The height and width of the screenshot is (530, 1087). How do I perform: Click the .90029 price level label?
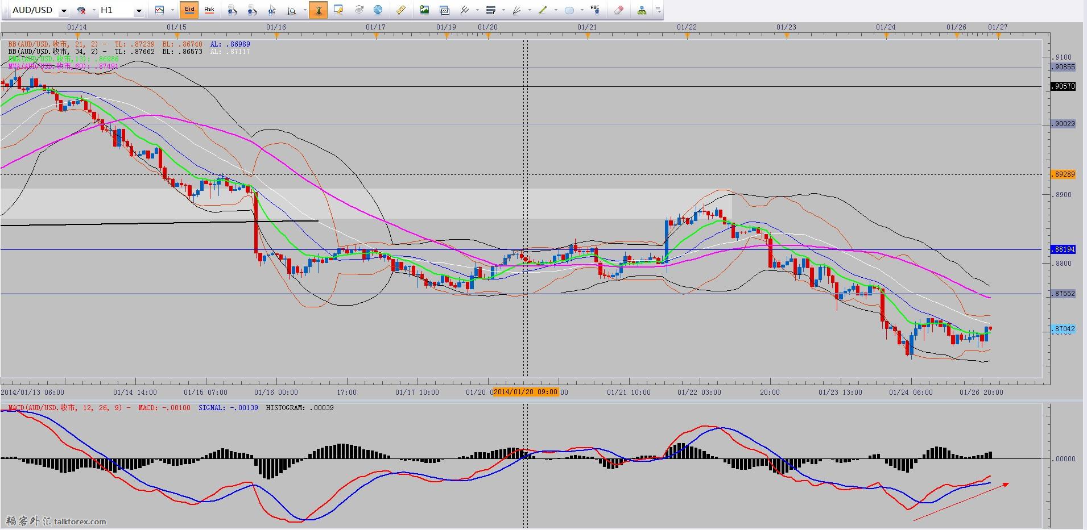click(x=1063, y=124)
